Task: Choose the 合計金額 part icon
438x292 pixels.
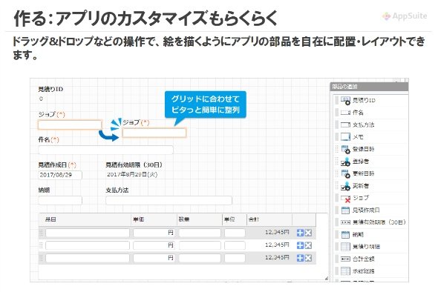Action: [x=345, y=259]
